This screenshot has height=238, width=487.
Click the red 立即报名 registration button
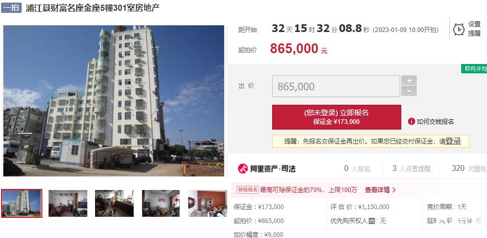click(x=337, y=117)
